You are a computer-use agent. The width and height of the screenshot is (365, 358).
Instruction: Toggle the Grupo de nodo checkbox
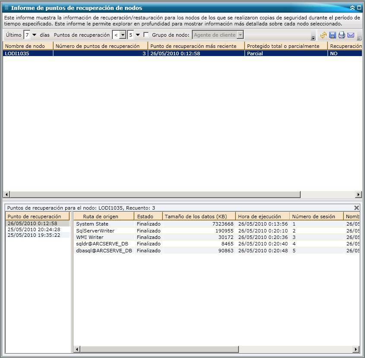[146, 35]
